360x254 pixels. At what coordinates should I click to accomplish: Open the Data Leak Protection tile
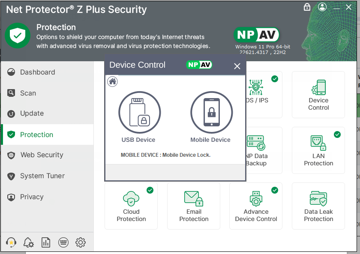click(x=318, y=206)
